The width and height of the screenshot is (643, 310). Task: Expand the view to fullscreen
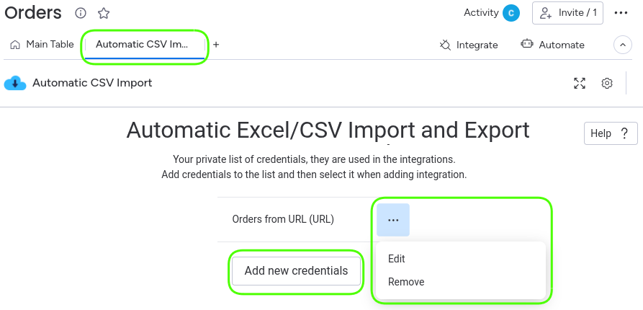[x=580, y=83]
